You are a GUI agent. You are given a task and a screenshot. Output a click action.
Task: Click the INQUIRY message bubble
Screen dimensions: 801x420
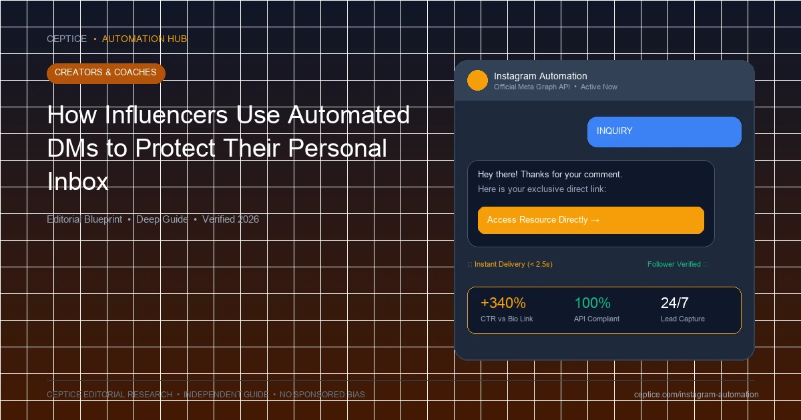pyautogui.click(x=664, y=132)
